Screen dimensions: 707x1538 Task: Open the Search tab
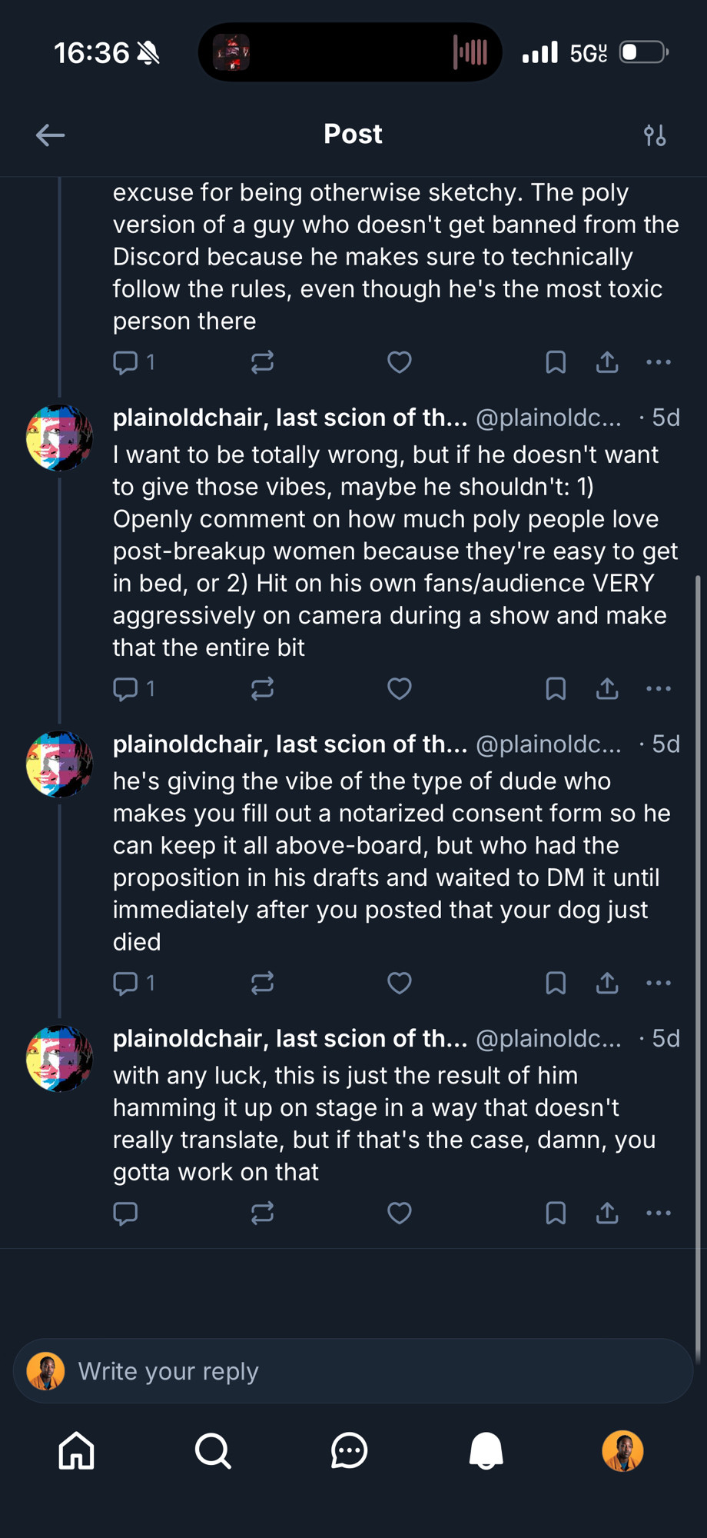213,1451
